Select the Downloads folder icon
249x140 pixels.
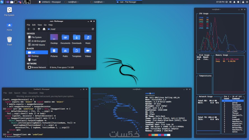pos(76,39)
